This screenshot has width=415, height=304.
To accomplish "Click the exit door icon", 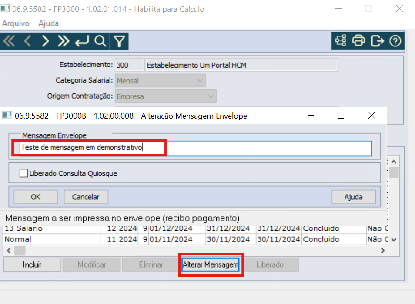I will tap(377, 41).
